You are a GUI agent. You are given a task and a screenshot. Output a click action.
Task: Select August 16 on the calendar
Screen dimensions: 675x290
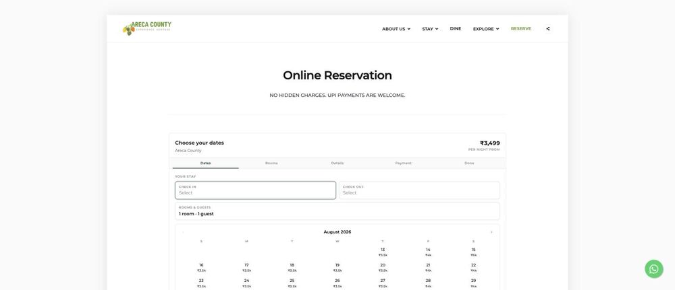pos(201,268)
